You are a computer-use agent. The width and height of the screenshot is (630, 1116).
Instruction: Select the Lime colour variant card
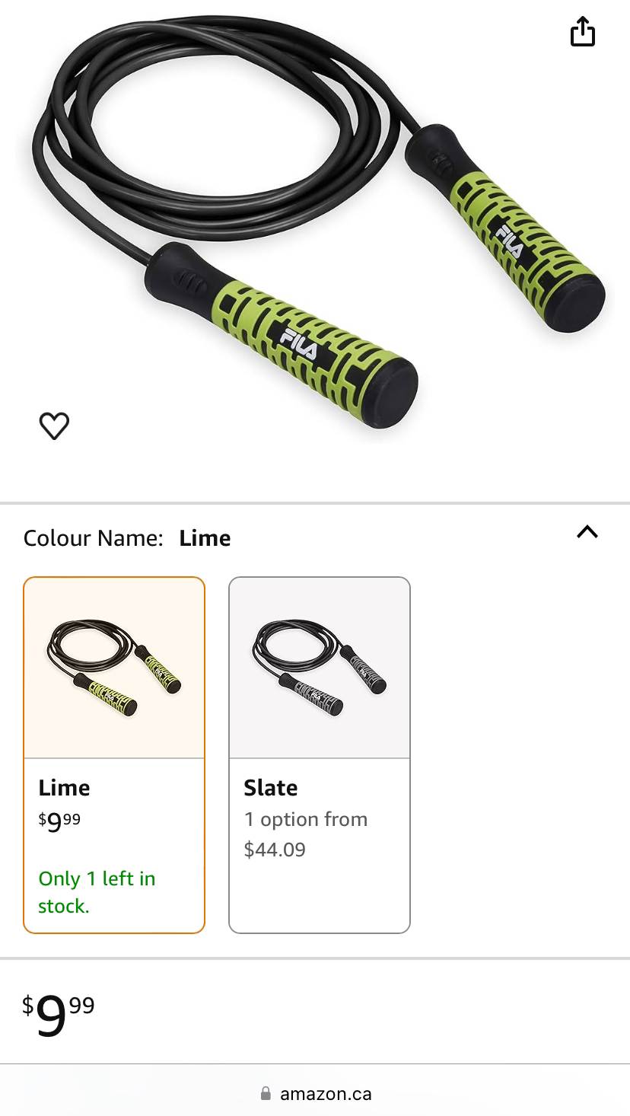point(114,754)
